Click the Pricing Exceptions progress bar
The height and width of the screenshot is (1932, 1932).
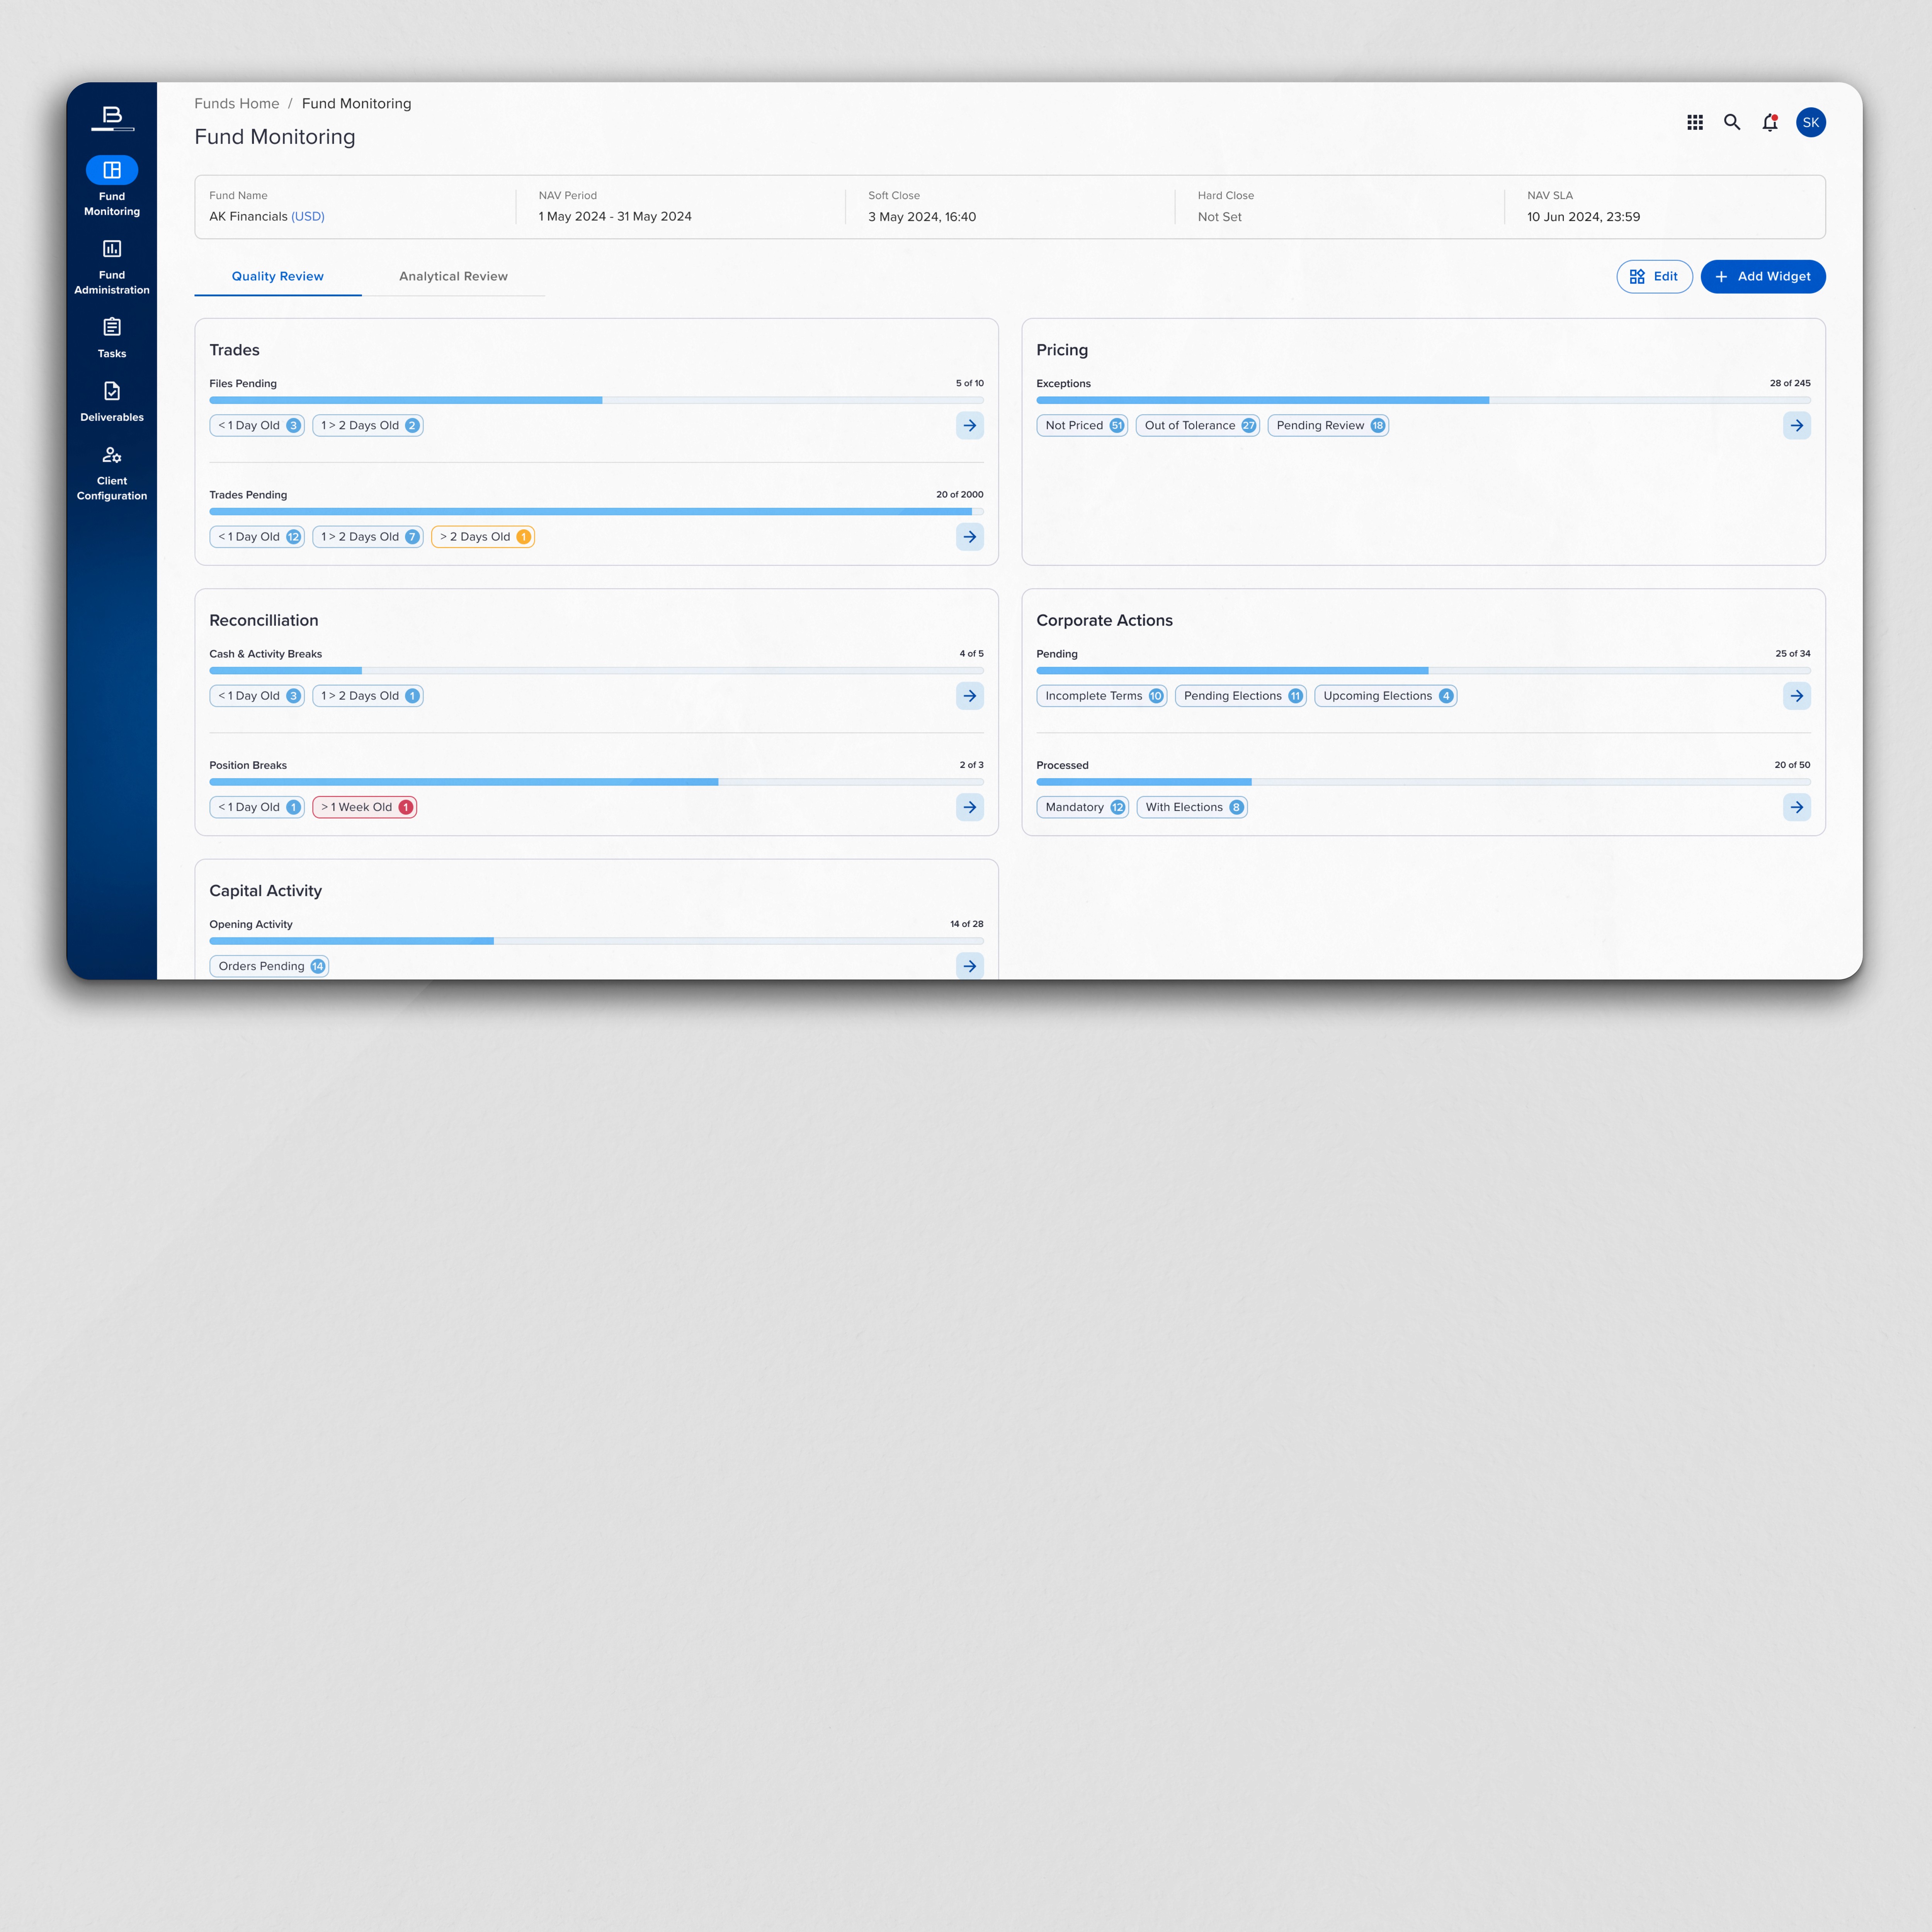1423,400
